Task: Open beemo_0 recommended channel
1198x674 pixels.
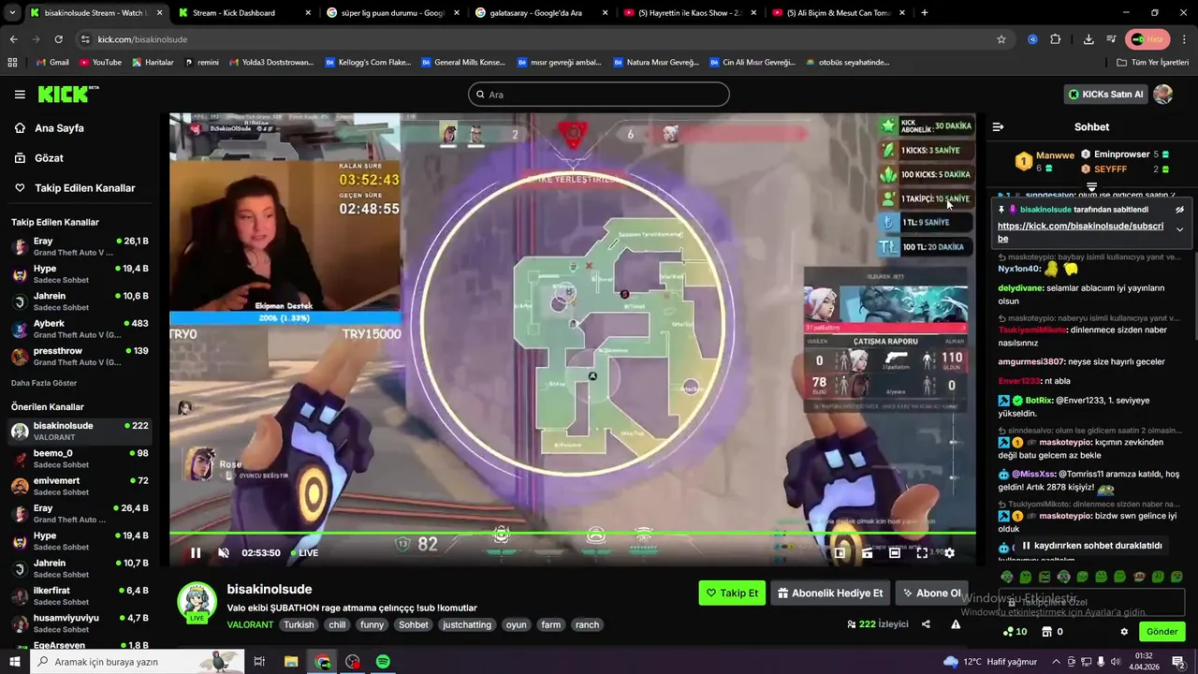Action: click(80, 459)
